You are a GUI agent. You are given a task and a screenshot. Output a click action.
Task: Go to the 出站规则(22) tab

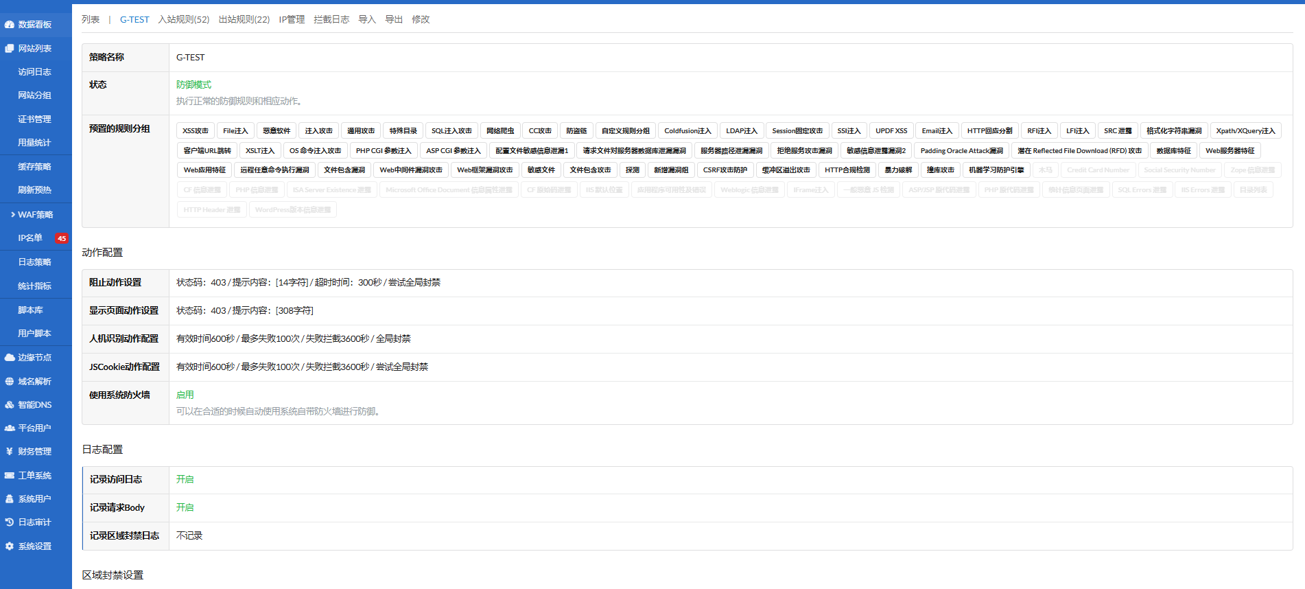click(x=244, y=19)
